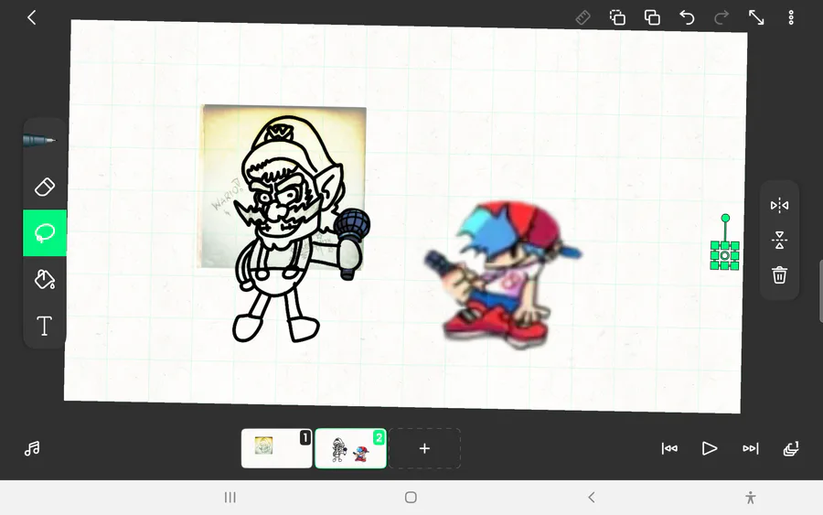The height and width of the screenshot is (515, 823).
Task: Select frame 1 thumbnail
Action: [276, 448]
